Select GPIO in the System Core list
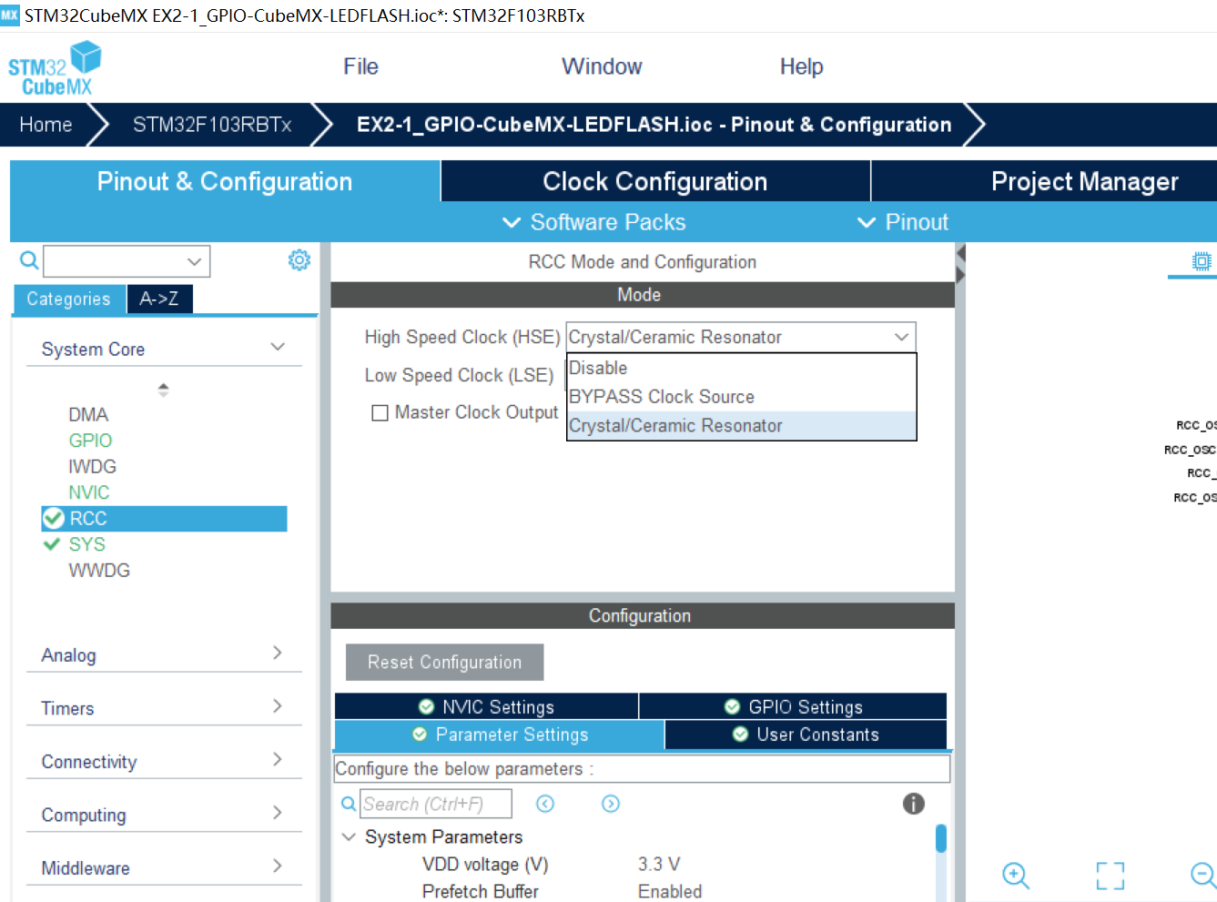Image resolution: width=1217 pixels, height=902 pixels. 90,441
